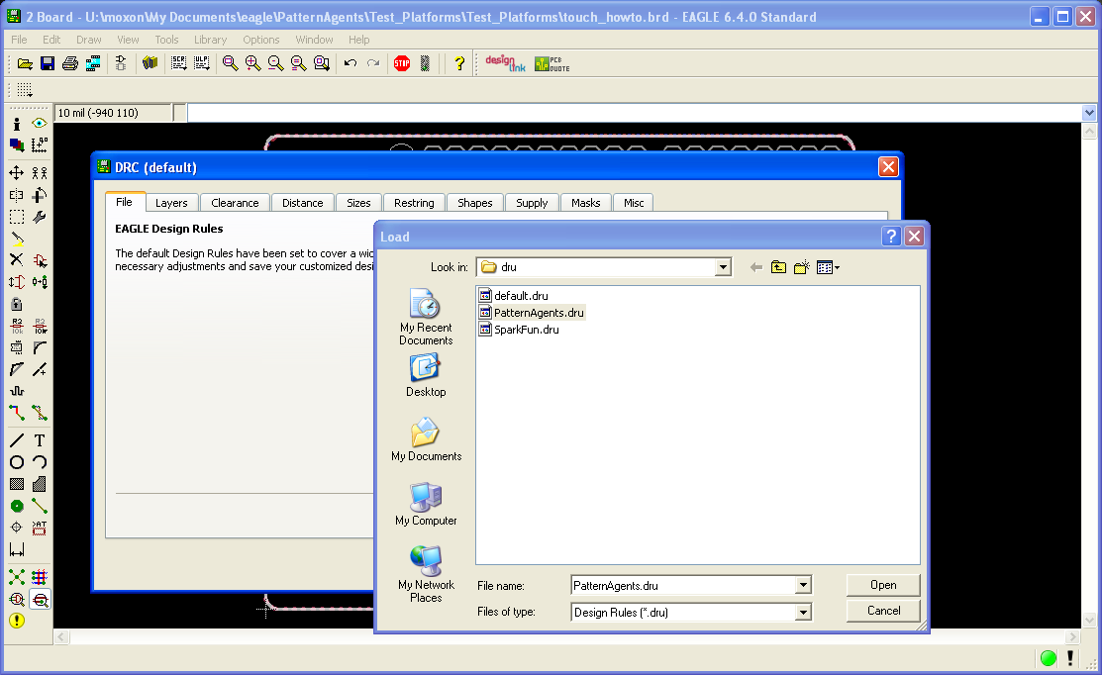Select the Route trace tool

click(17, 413)
